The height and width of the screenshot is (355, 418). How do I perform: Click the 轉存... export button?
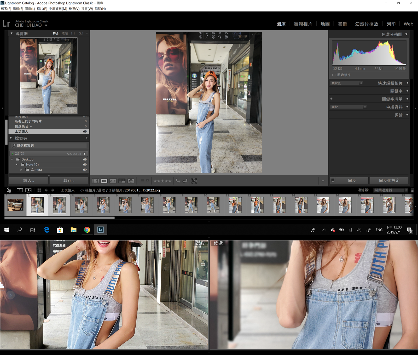coord(69,181)
